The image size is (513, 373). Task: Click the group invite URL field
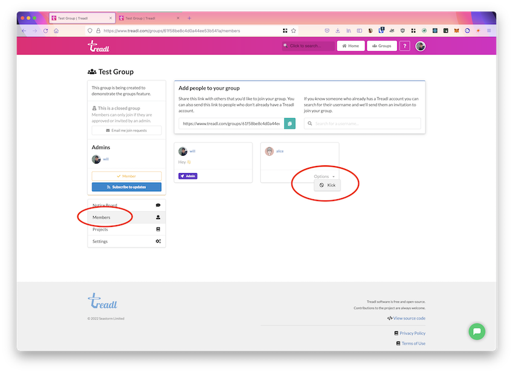point(231,124)
